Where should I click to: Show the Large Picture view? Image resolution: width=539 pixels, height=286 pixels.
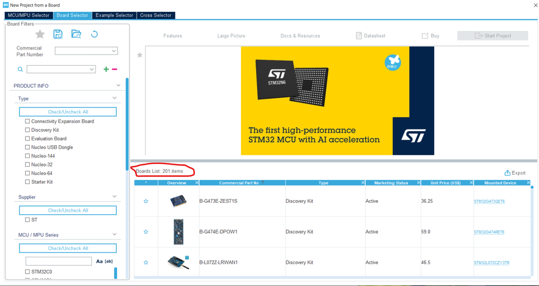tap(231, 36)
